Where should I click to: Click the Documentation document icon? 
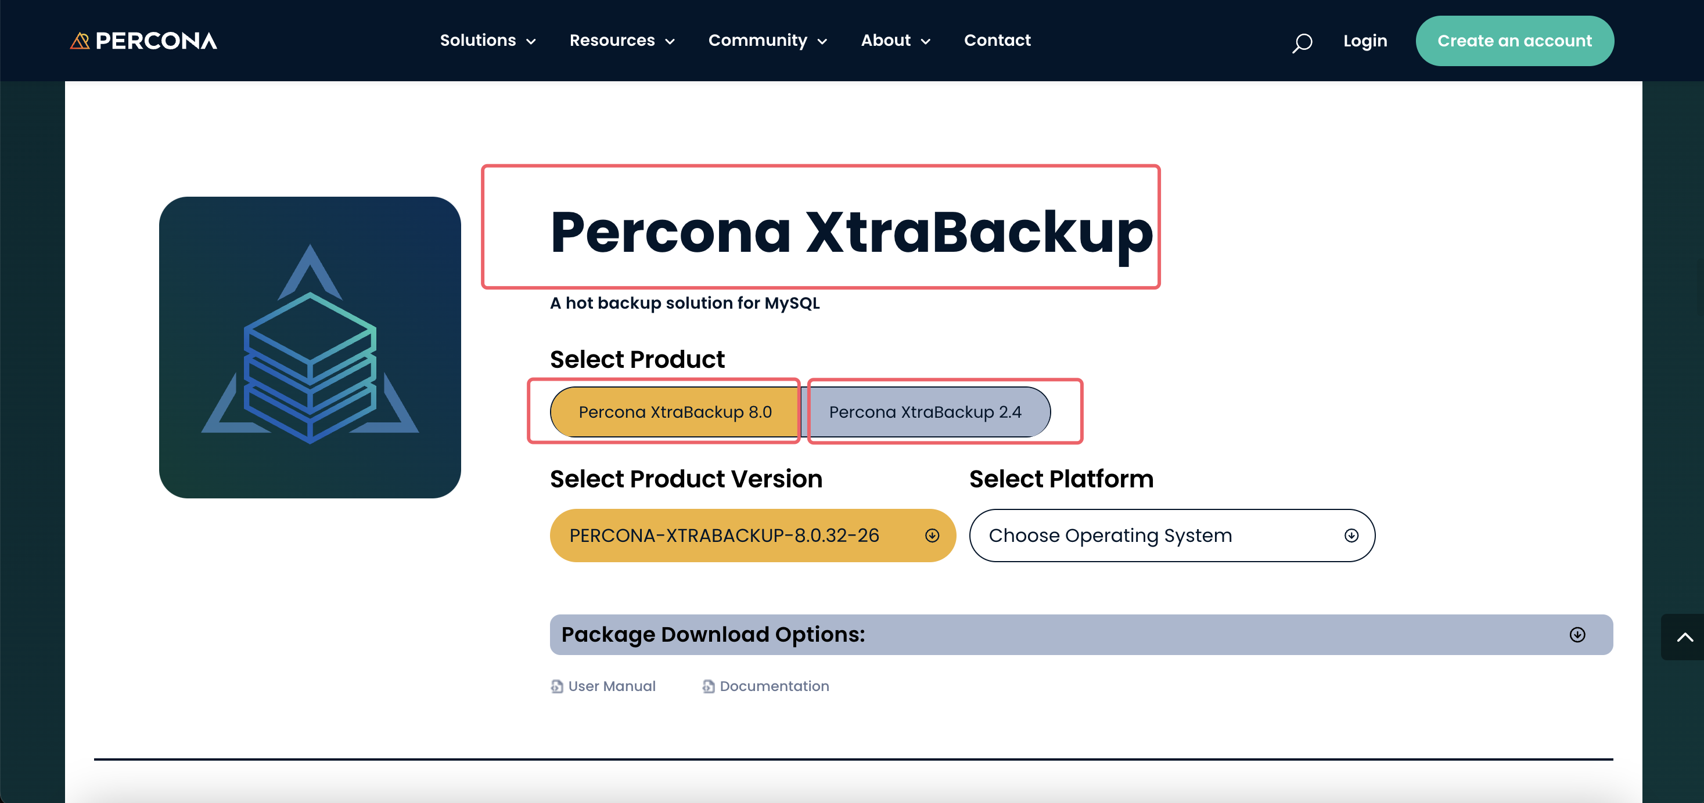click(x=708, y=686)
